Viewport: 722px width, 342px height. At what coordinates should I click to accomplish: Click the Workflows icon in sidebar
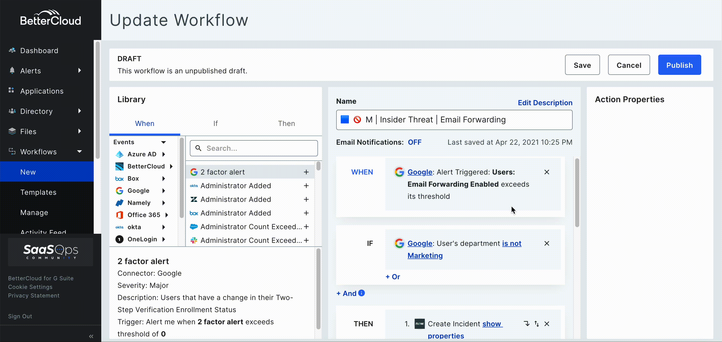pyautogui.click(x=12, y=151)
